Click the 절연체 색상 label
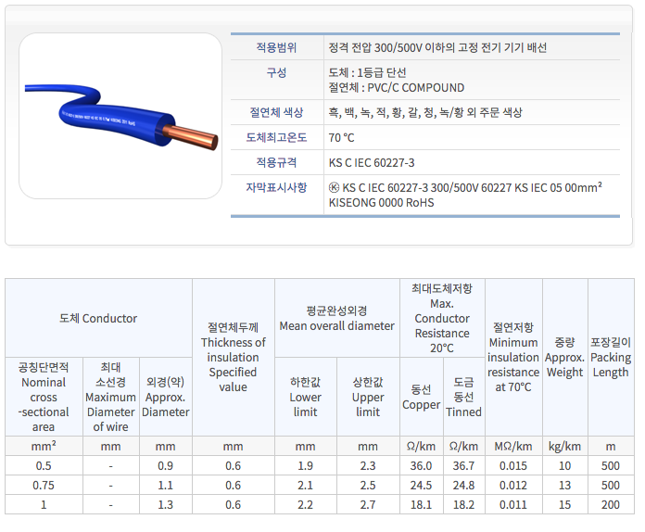 click(276, 112)
